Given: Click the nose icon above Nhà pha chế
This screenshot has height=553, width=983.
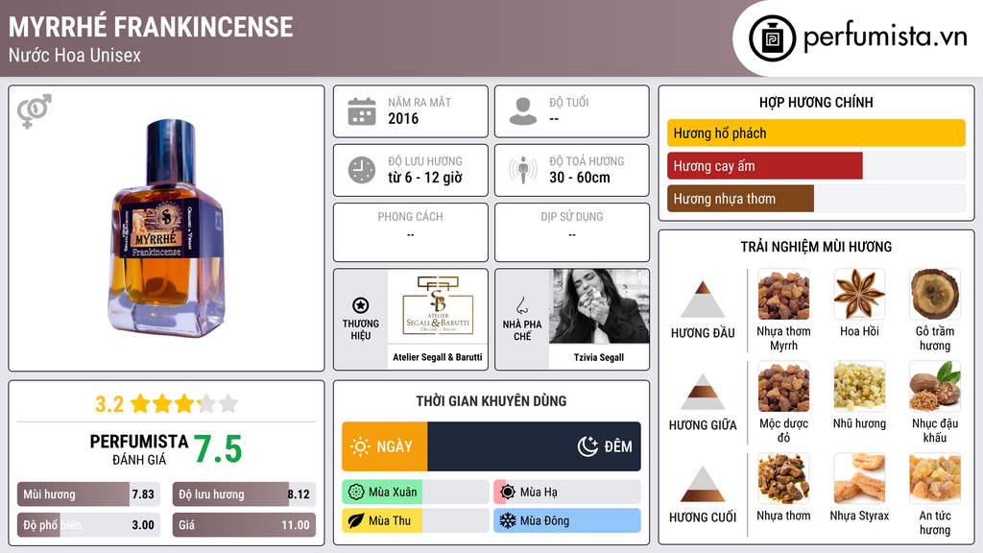Looking at the screenshot, I should (521, 305).
